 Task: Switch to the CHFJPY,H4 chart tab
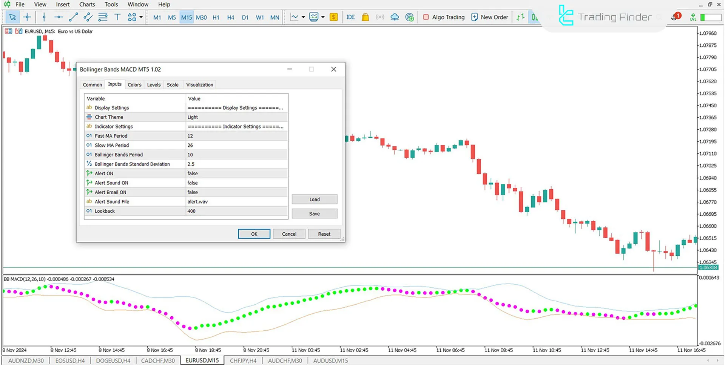(x=243, y=360)
